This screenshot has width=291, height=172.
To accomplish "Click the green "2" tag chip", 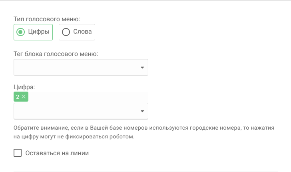I will [x=21, y=96].
